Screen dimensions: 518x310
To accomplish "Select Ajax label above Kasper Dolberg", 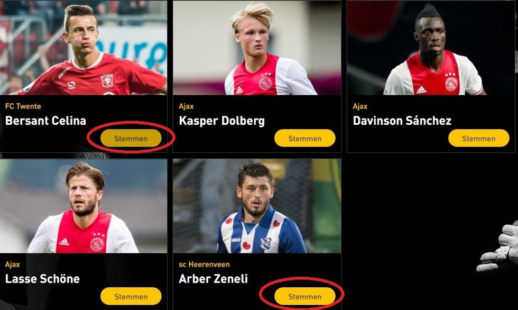I will click(186, 106).
